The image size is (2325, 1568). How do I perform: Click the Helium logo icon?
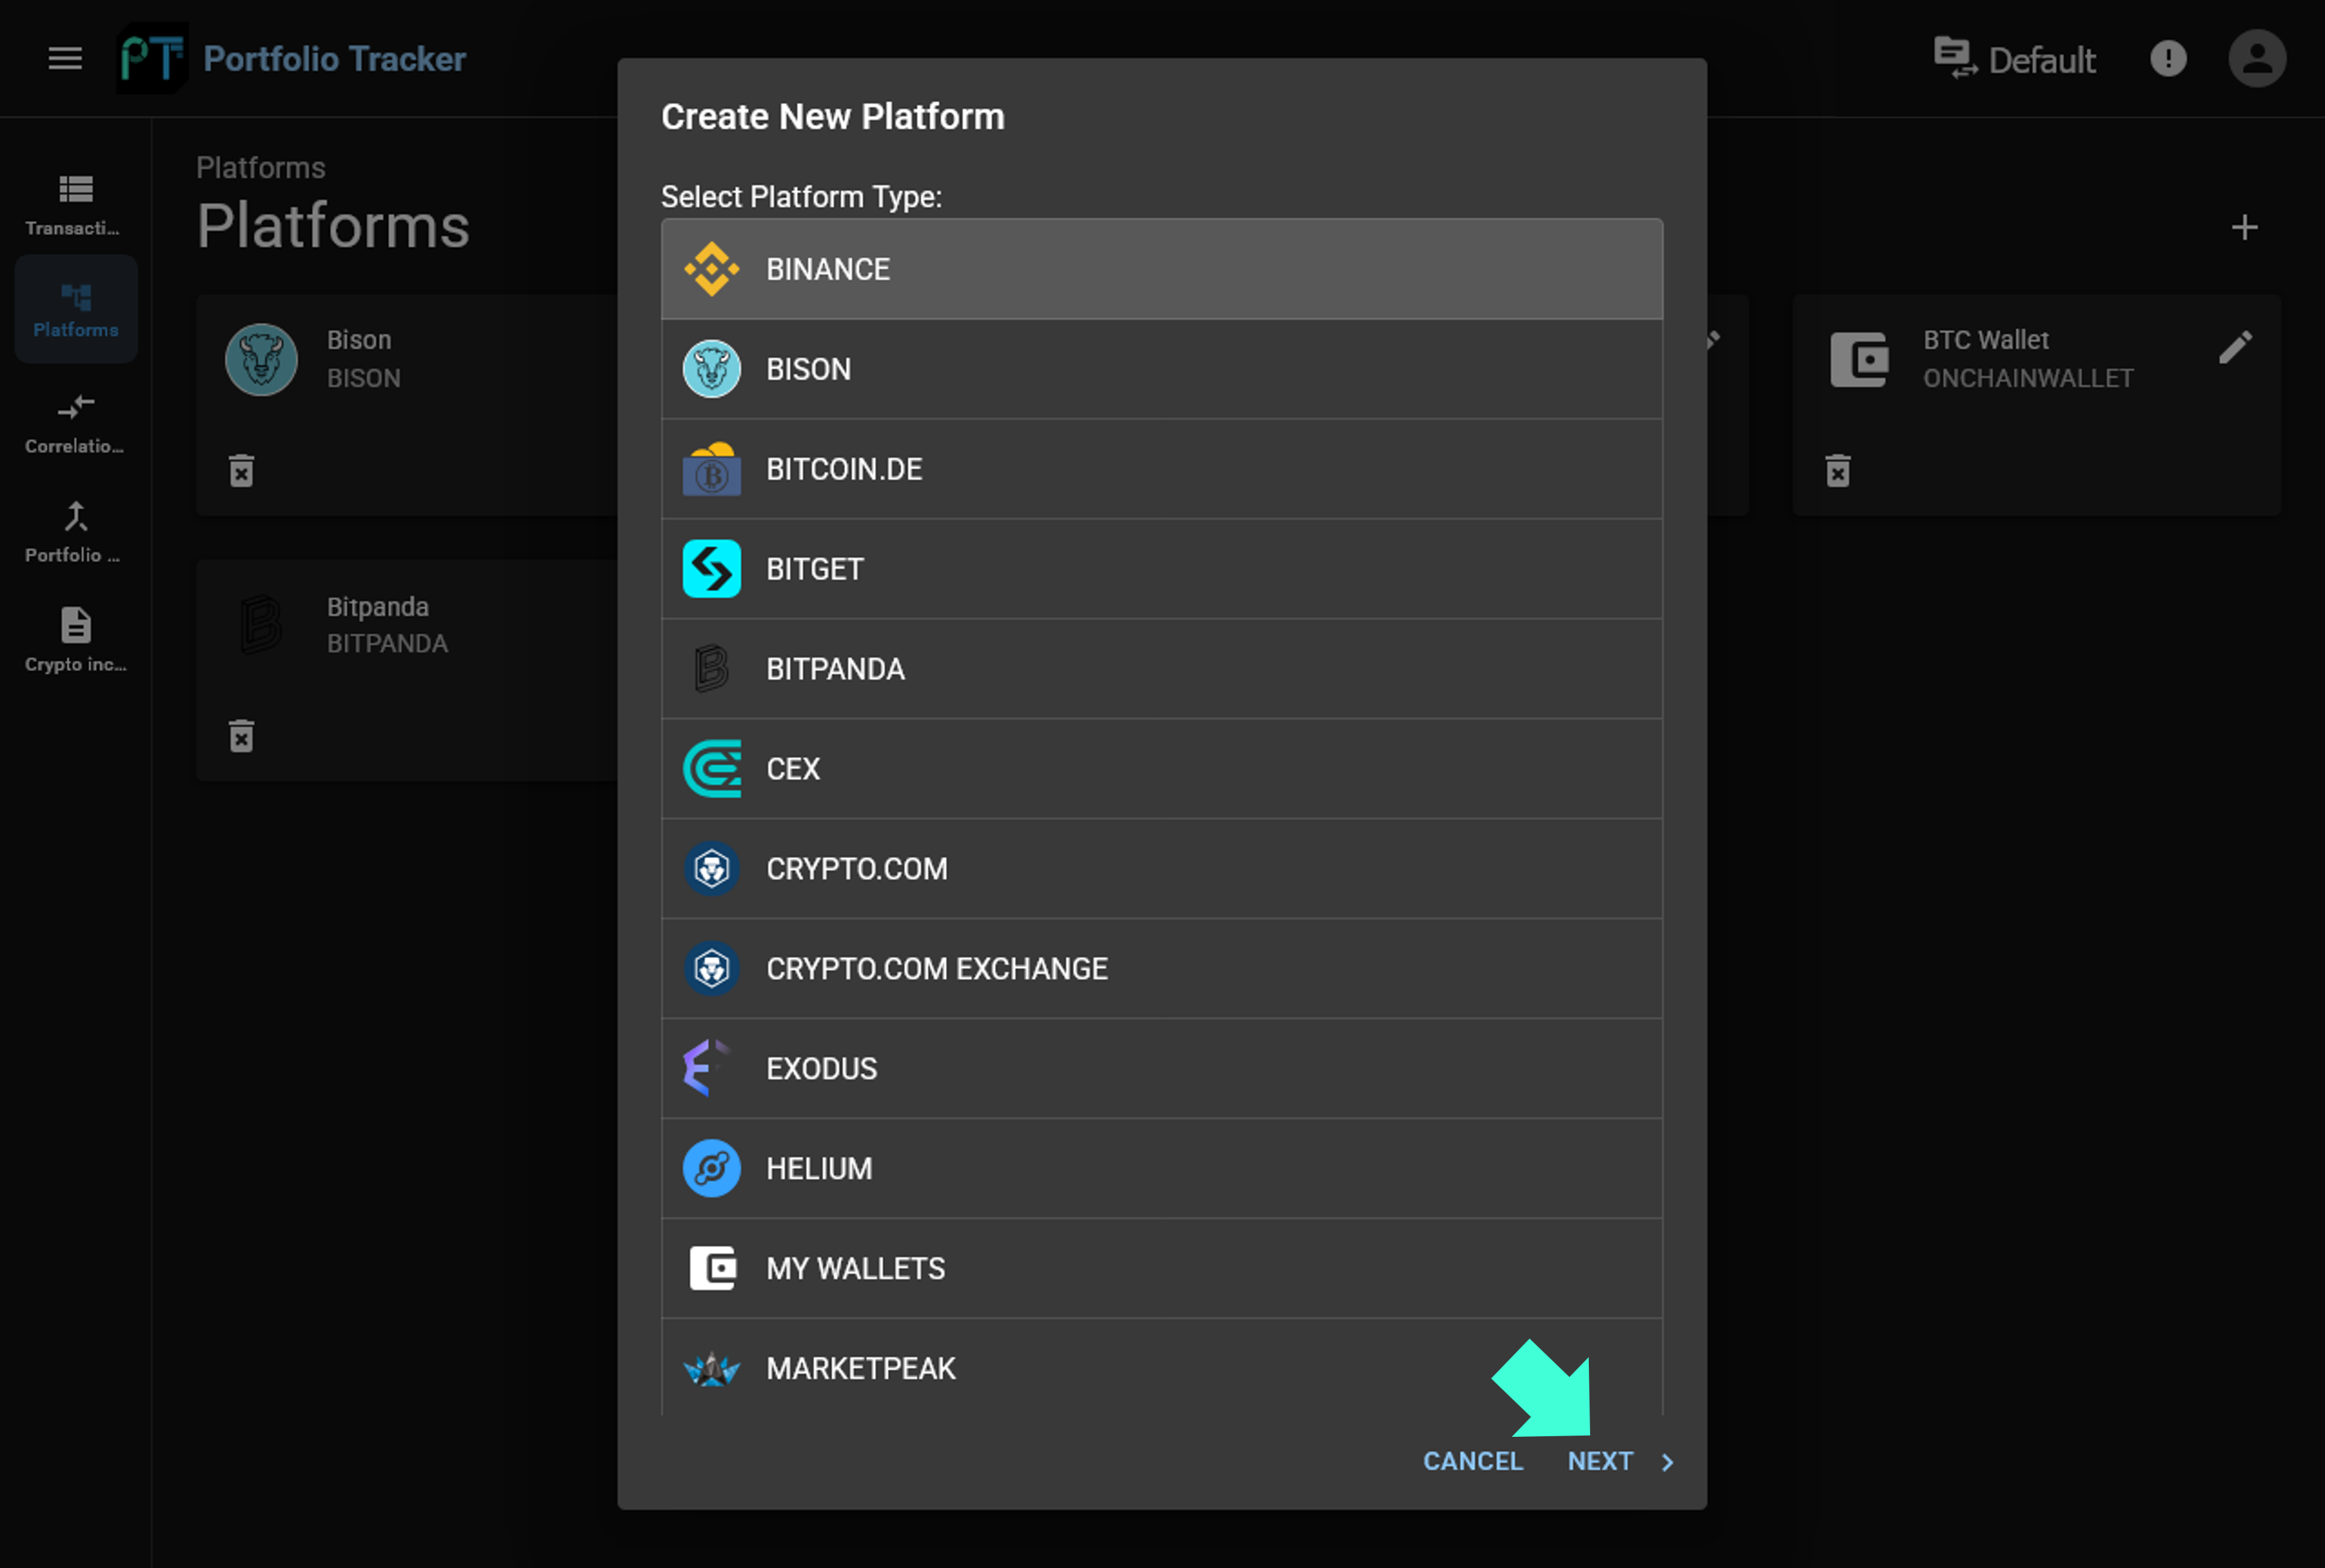(x=711, y=1169)
